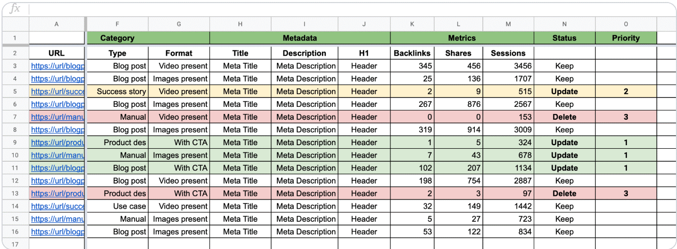Click the fx formula icon
Screen dimensions: 677x249
[x=15, y=9]
